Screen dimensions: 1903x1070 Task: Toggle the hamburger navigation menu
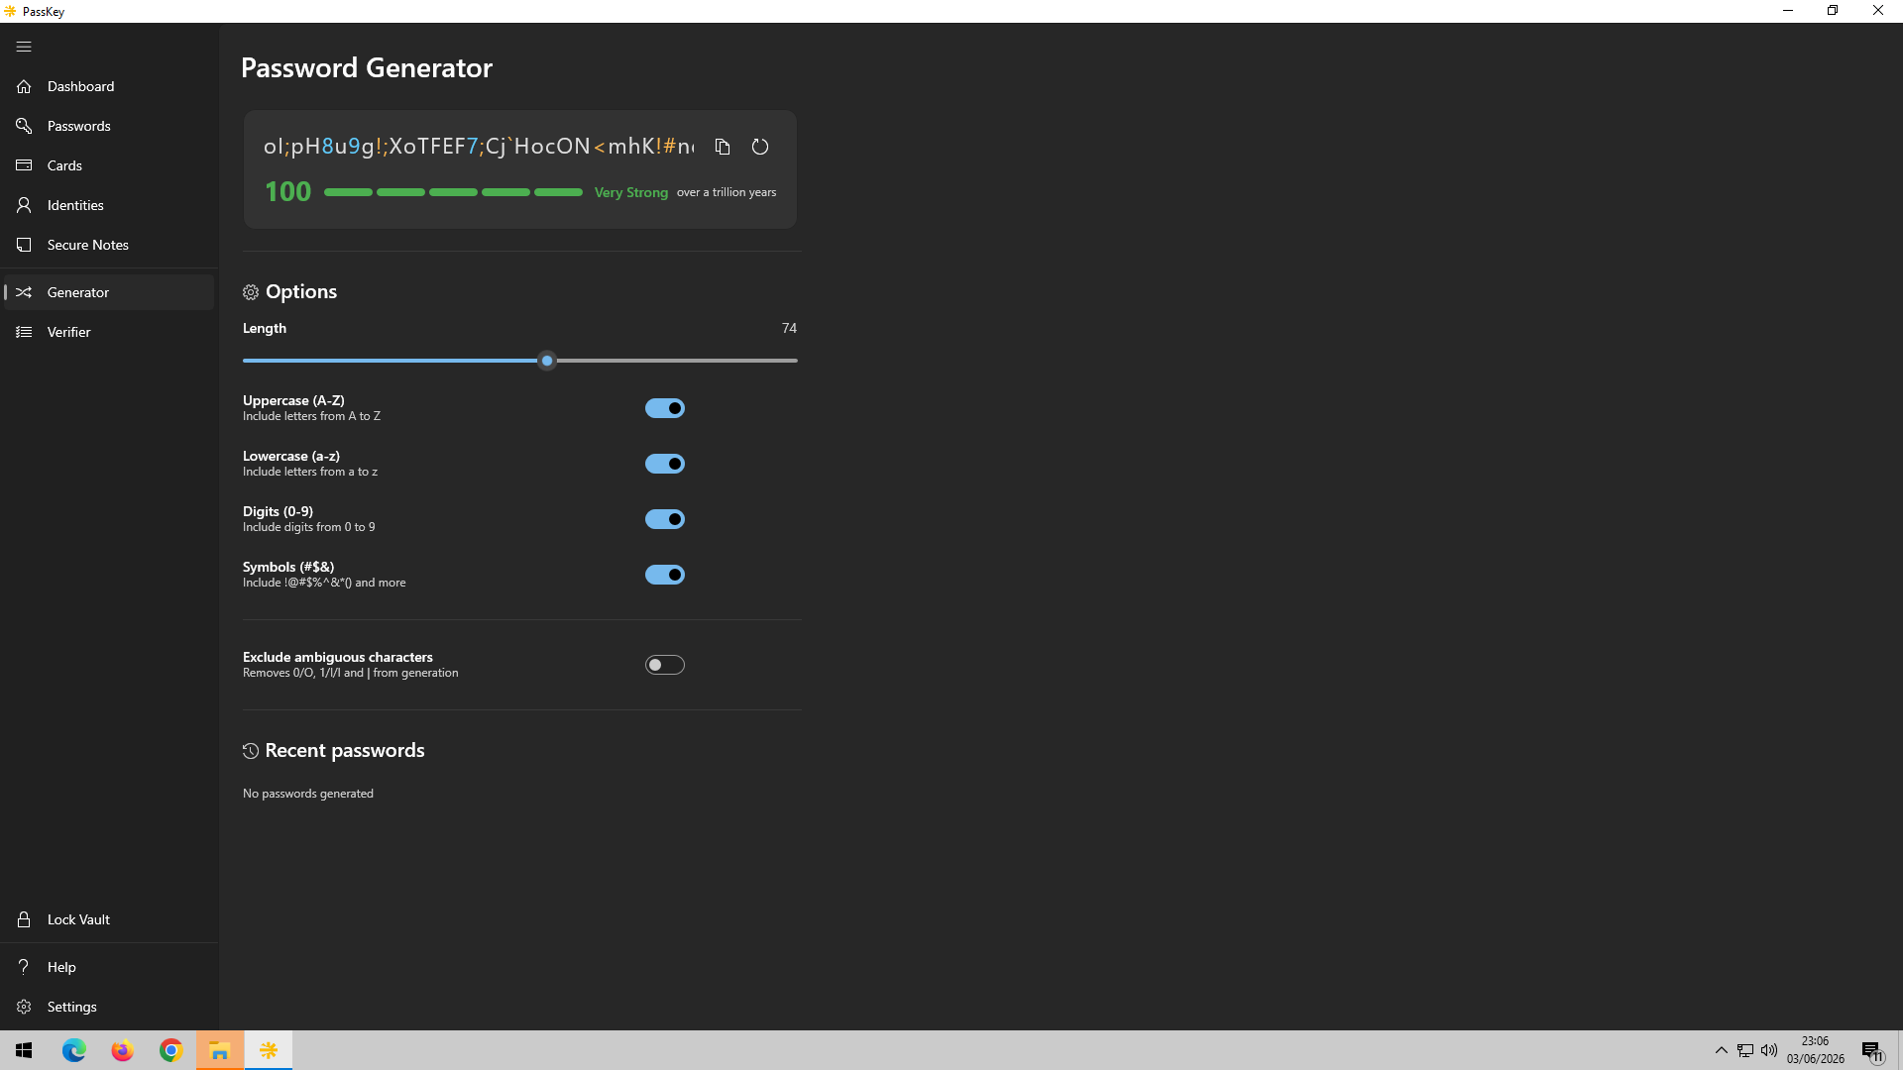click(x=24, y=47)
